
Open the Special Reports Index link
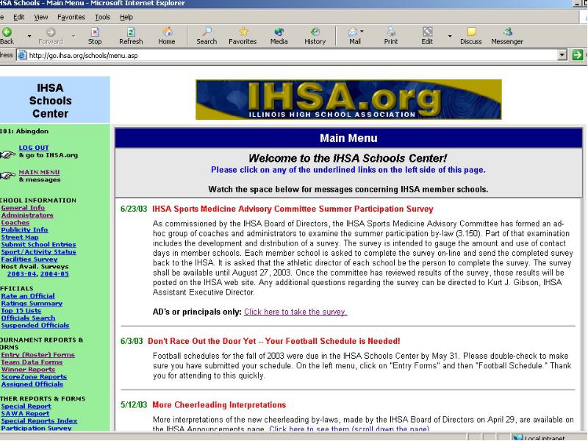click(39, 420)
